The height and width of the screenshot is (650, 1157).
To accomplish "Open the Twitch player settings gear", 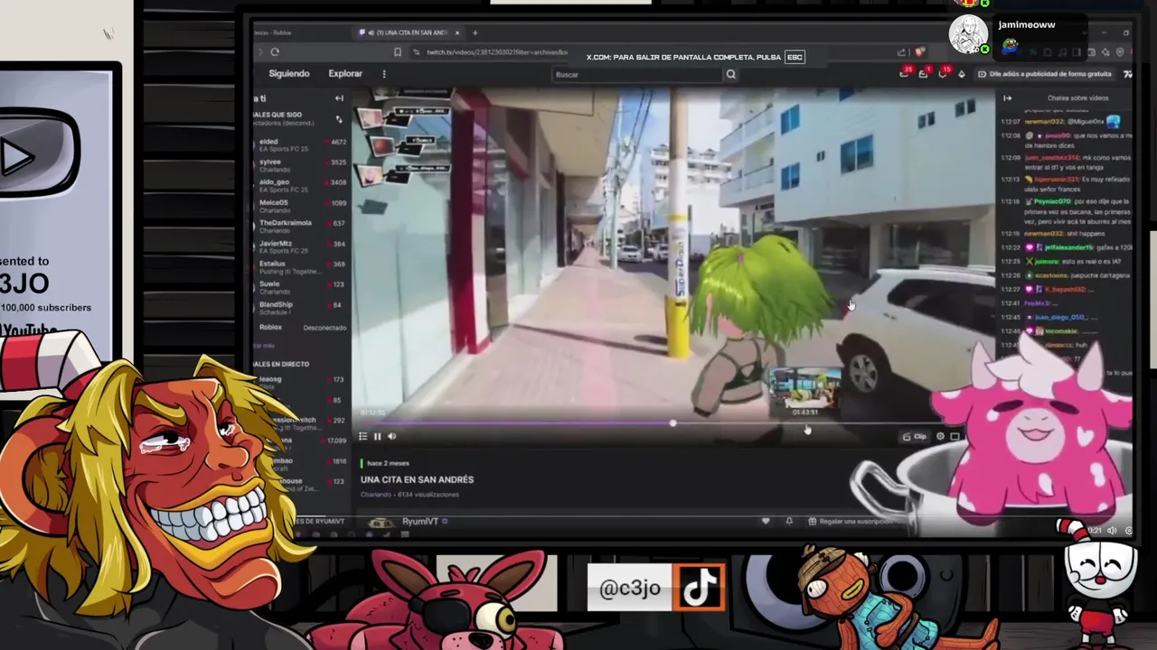I will (x=940, y=436).
